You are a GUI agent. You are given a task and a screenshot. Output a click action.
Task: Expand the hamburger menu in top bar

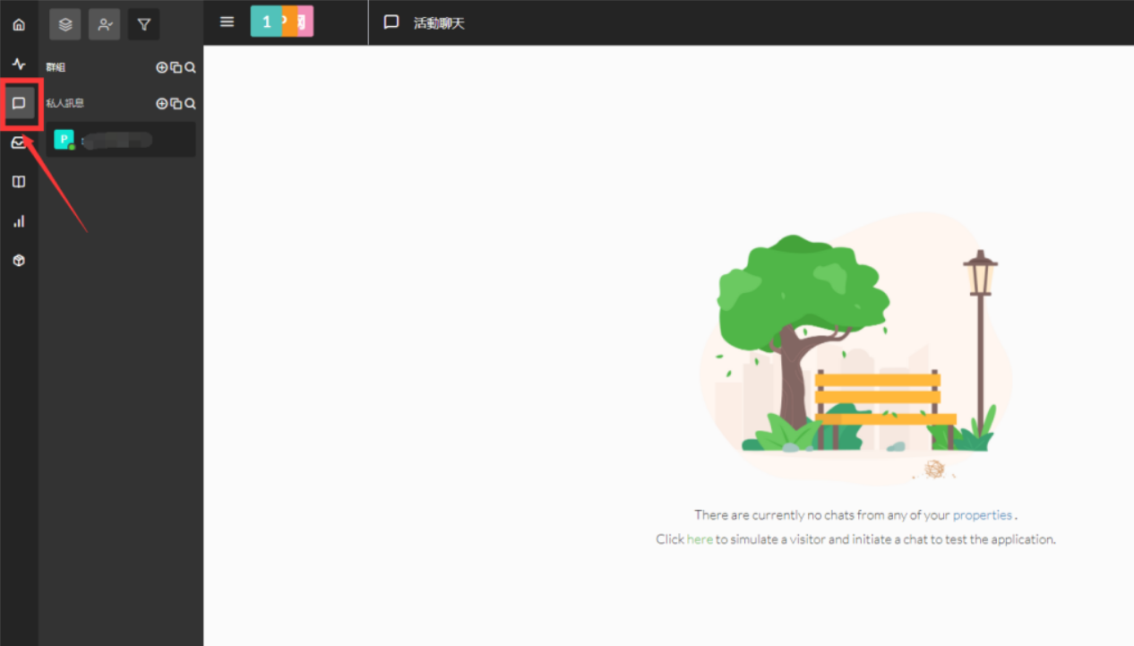click(x=228, y=22)
